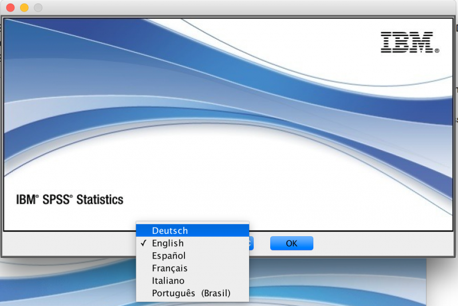Screen dimensions: 458x306
Task: Pick Español as the installer language
Action: 192,256
